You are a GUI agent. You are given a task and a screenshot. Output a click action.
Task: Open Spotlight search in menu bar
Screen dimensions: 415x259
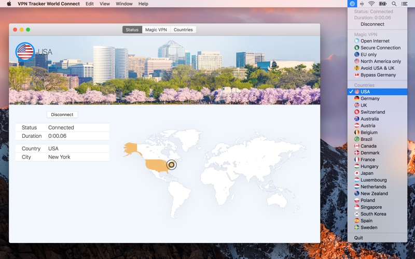tap(394, 4)
